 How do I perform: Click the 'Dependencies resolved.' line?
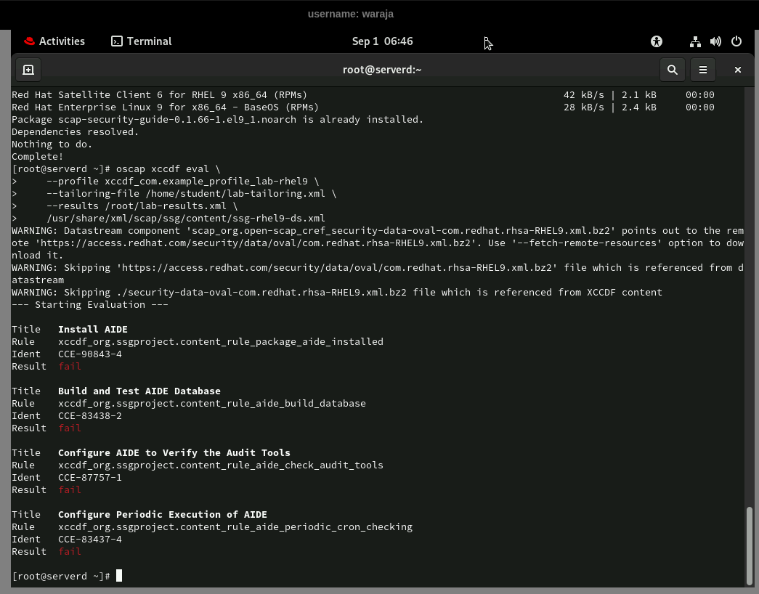76,131
